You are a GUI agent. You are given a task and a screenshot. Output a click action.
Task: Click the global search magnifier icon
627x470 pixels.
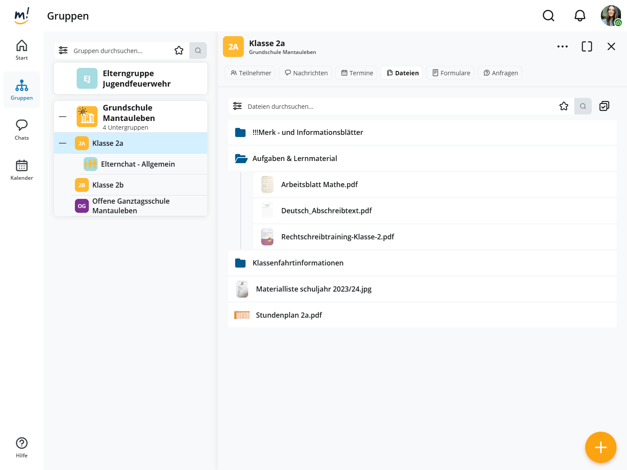548,16
